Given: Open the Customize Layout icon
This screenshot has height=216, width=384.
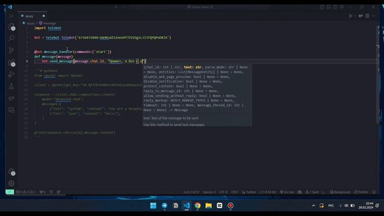Looking at the screenshot, I should (x=341, y=7).
